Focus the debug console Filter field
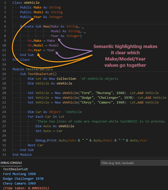 (x=134, y=163)
